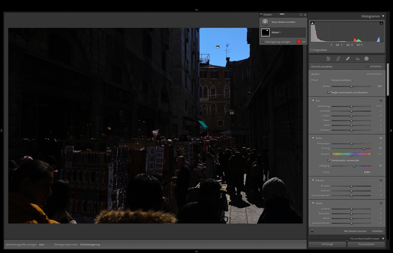Toggle visibility eye of Farbe section

[381, 138]
